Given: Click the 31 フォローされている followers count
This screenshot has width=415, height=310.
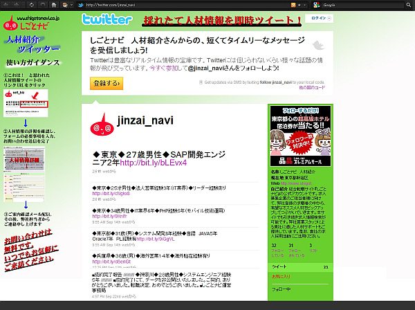Looking at the screenshot, I should [x=296, y=250].
